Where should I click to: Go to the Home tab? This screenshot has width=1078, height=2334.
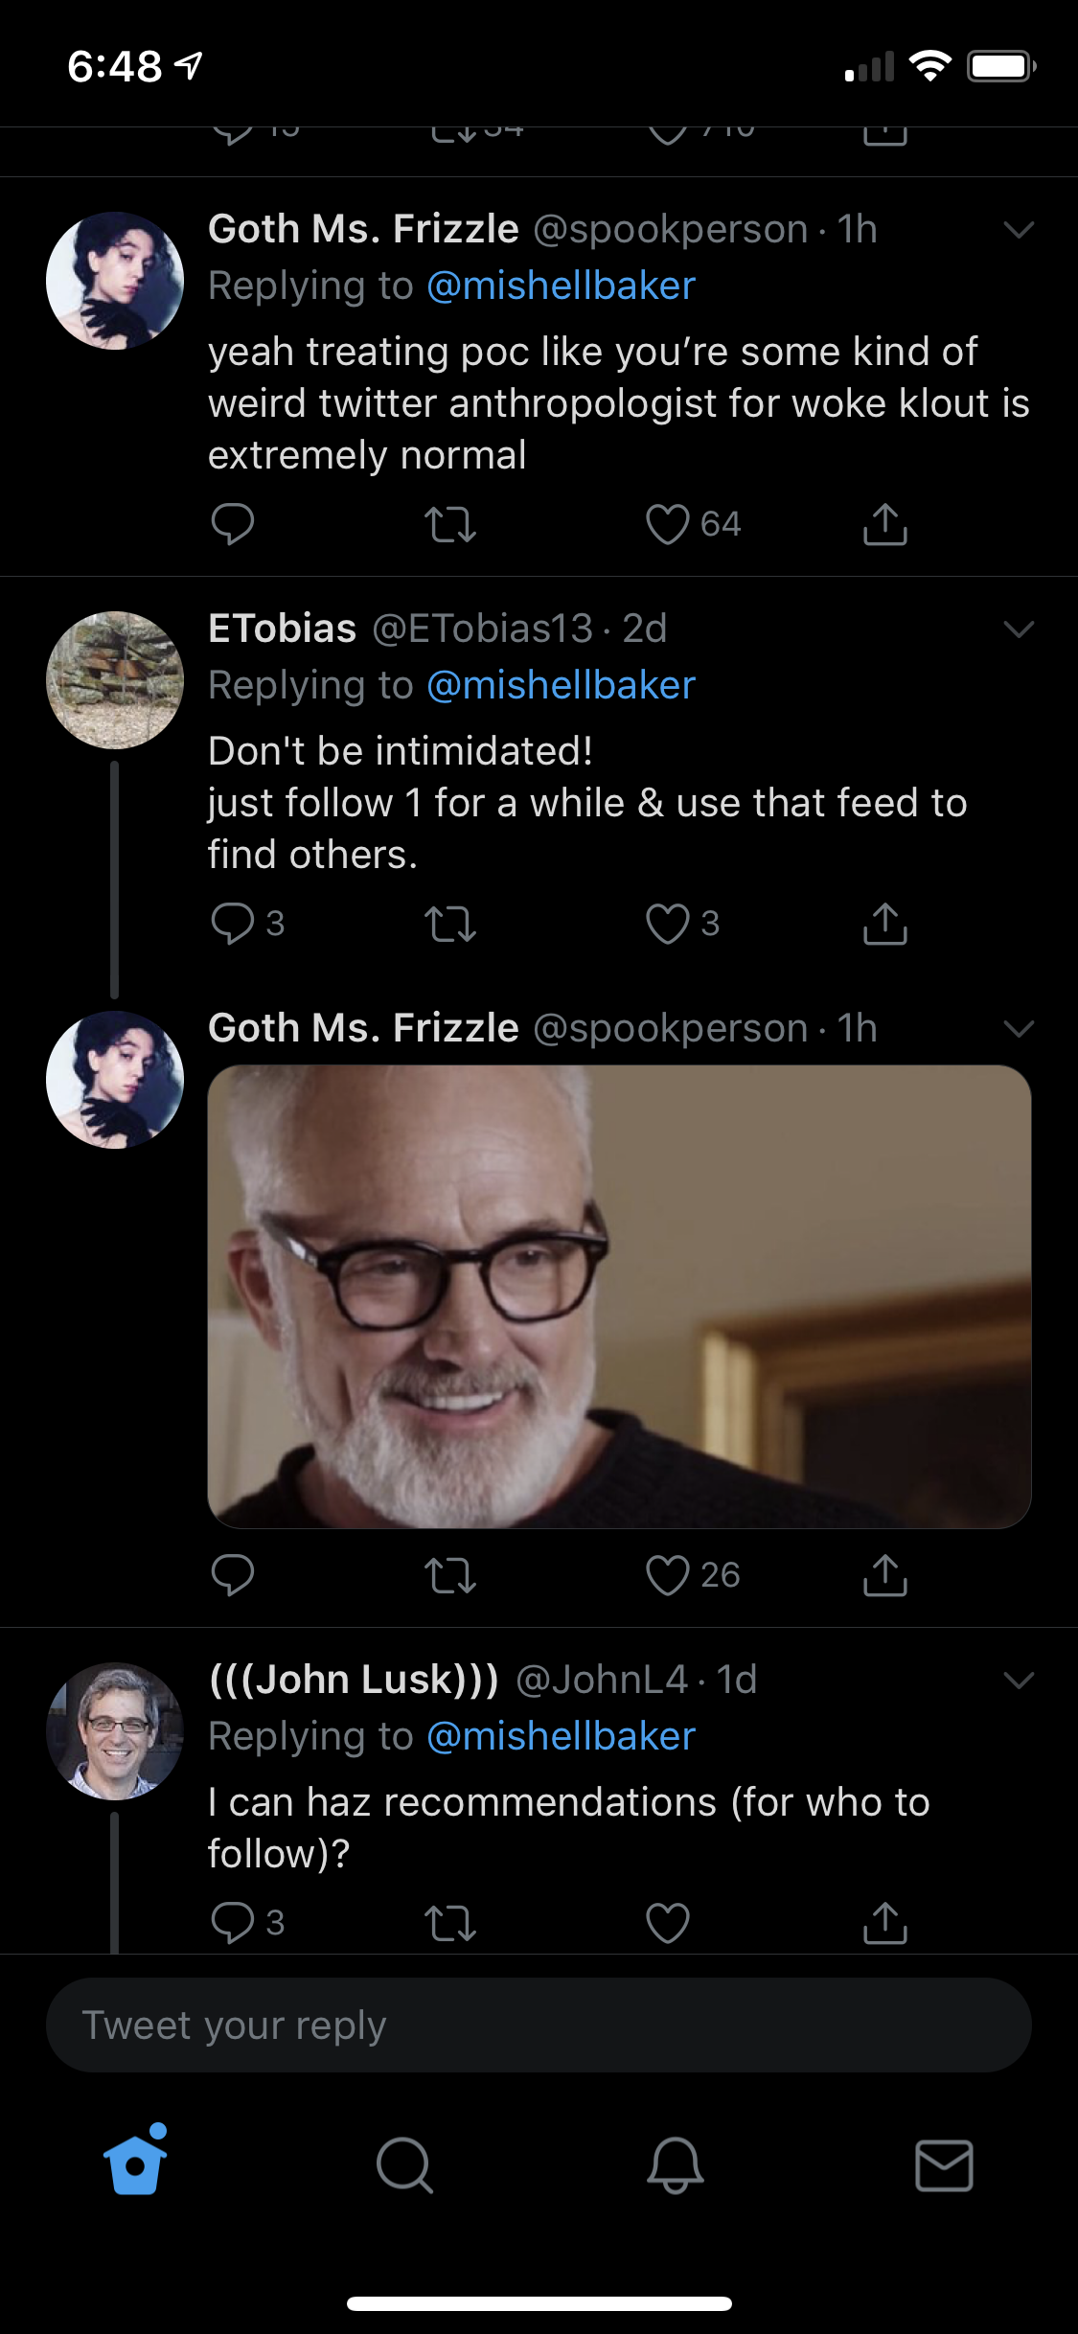135,2163
